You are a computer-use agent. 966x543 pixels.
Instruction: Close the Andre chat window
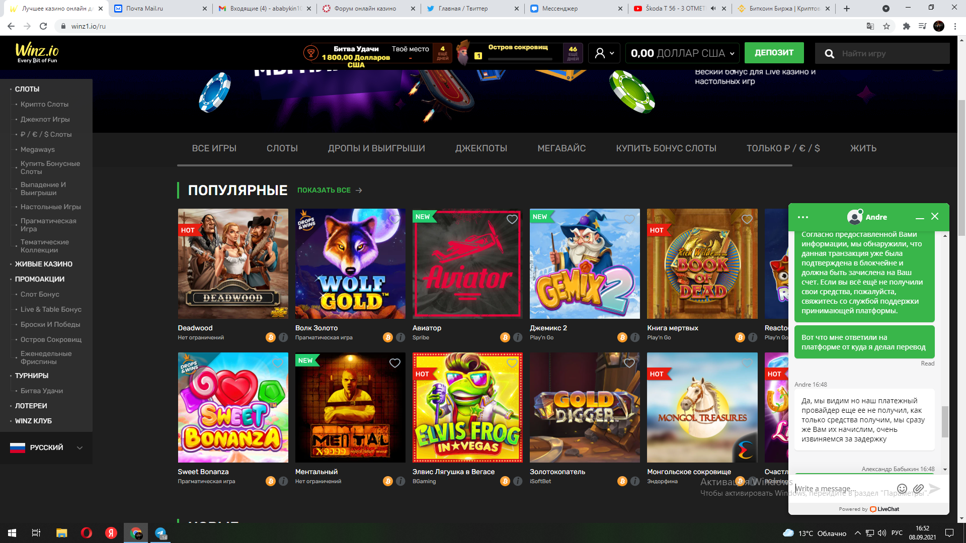point(935,216)
